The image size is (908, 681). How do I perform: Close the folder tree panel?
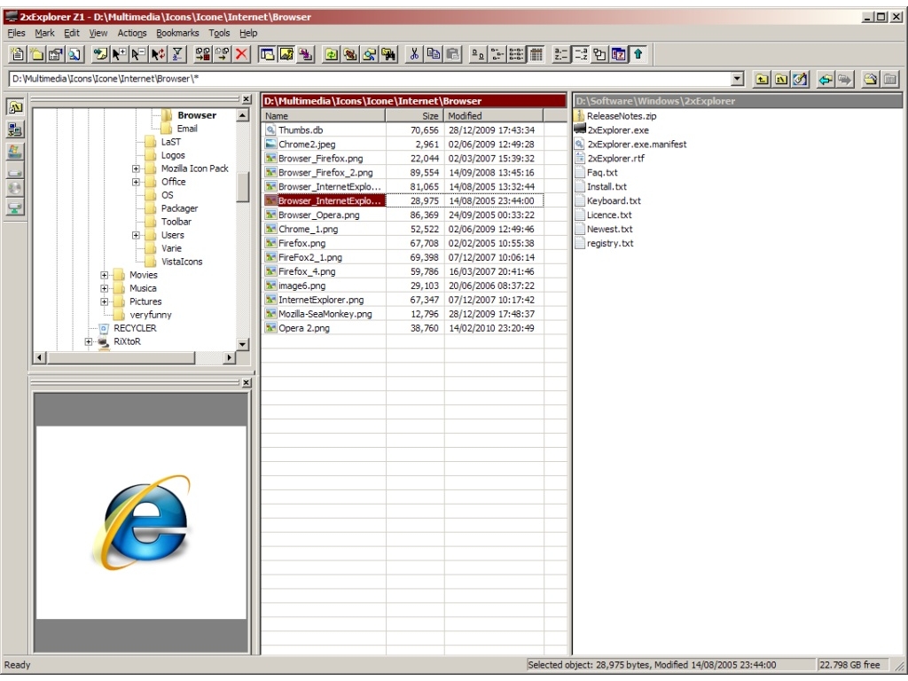pos(247,99)
